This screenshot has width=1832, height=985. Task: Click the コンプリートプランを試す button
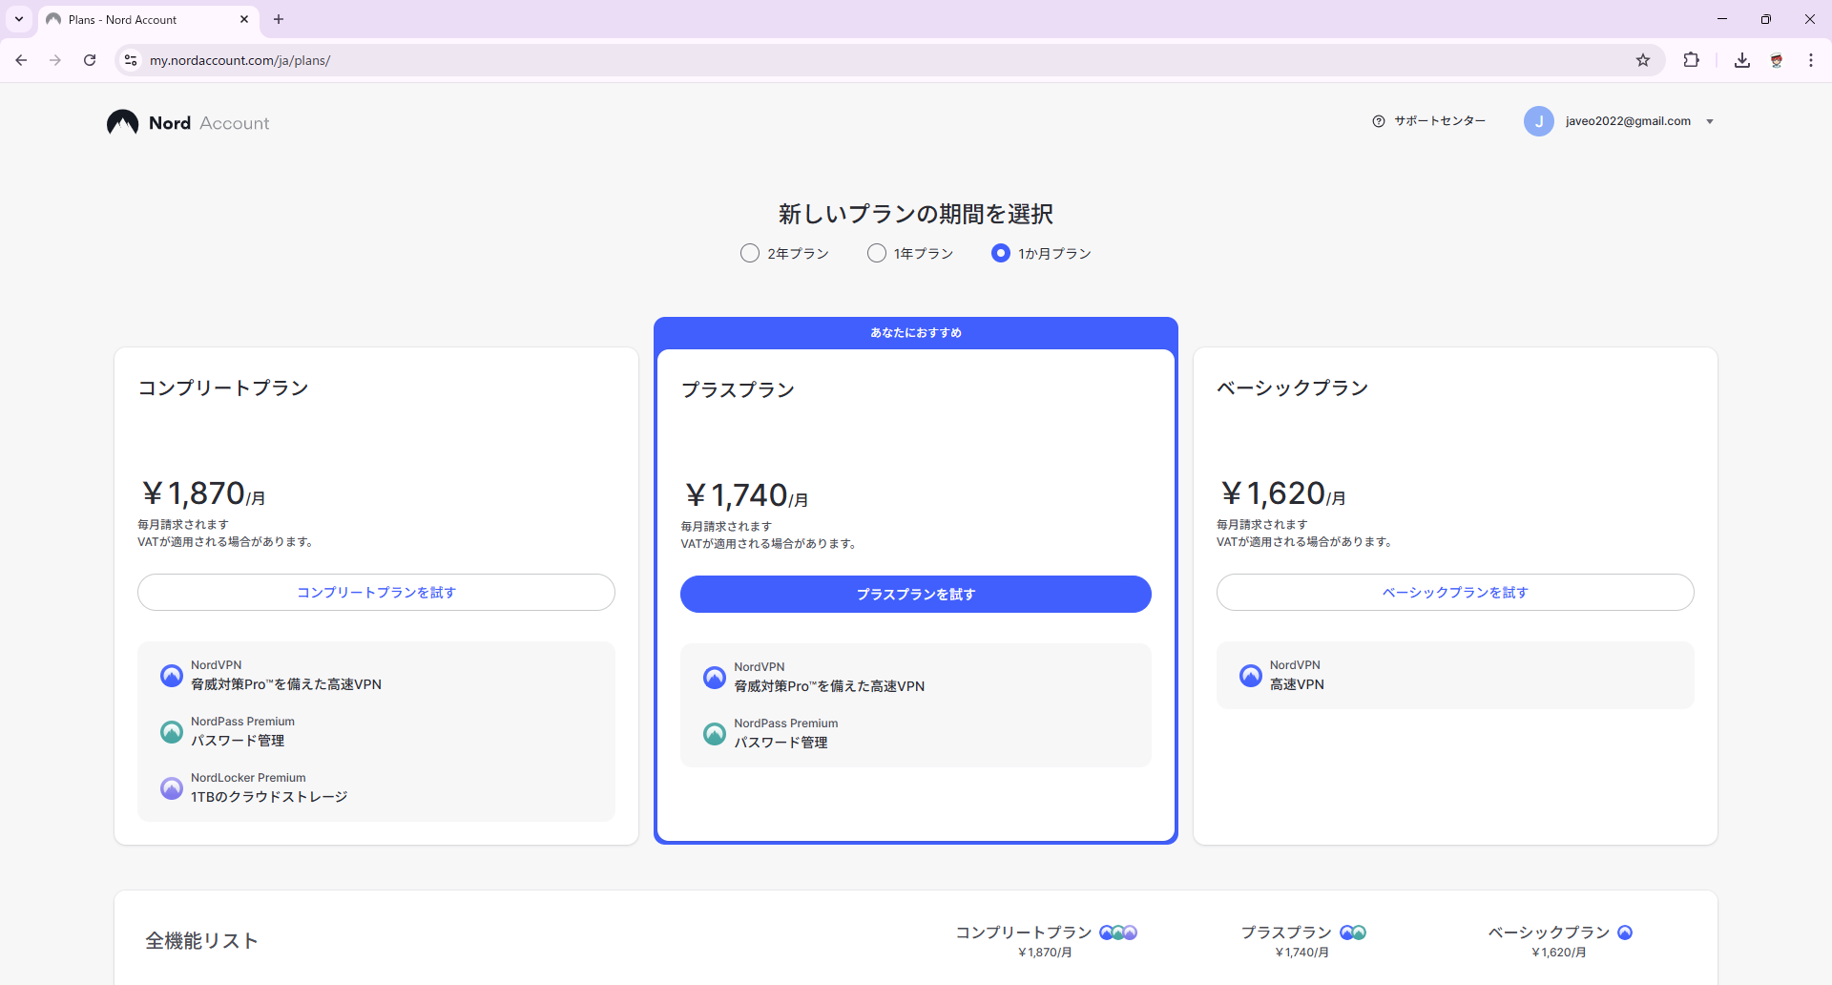click(376, 592)
